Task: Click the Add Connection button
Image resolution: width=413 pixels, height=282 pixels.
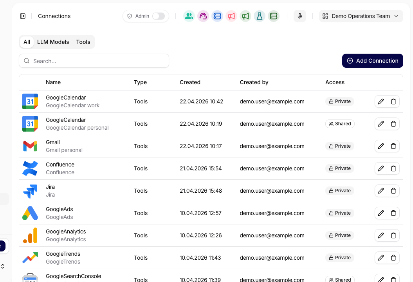Action: click(x=372, y=61)
